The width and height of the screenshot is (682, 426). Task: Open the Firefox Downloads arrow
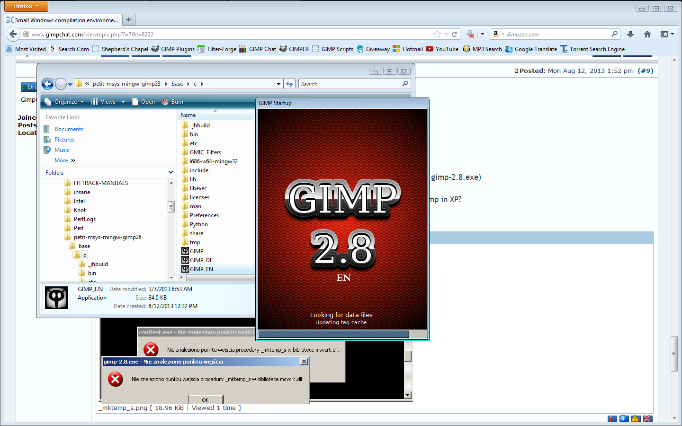630,34
